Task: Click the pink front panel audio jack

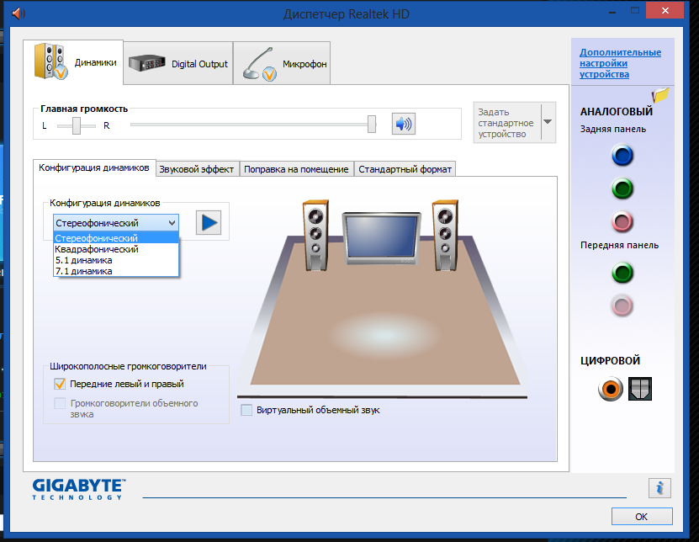Action: click(622, 306)
